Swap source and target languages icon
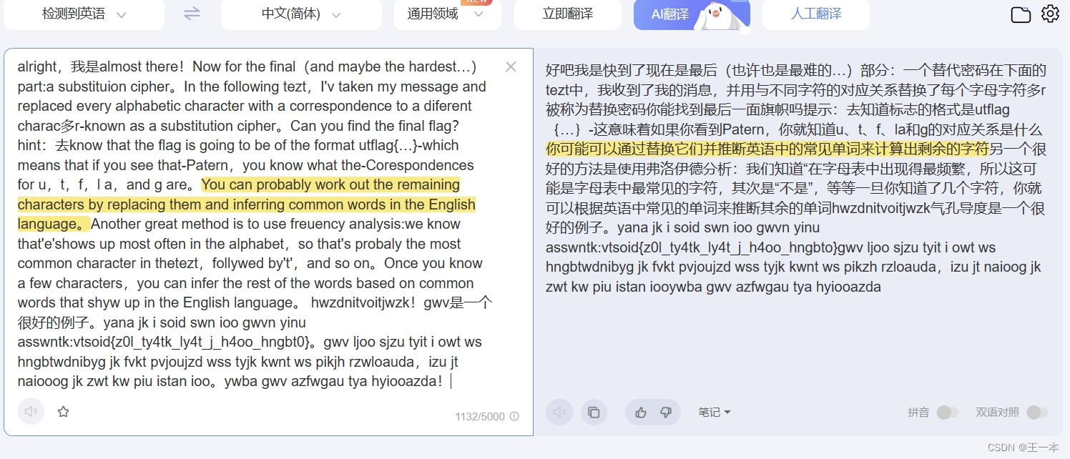This screenshot has width=1070, height=459. tap(192, 14)
